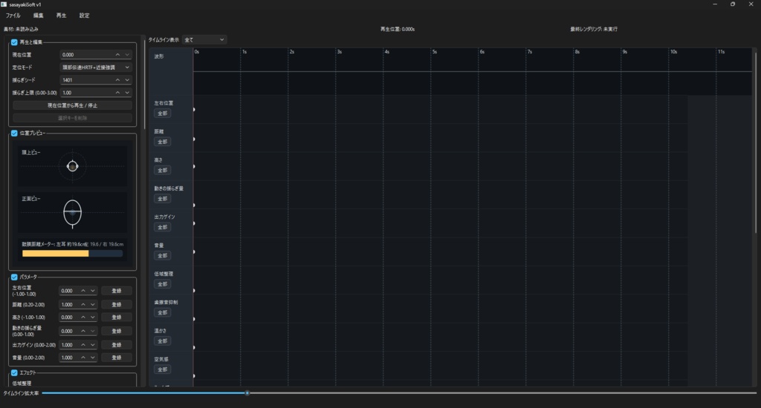Image resolution: width=761 pixels, height=408 pixels.
Task: Select the 音量 keyframe marker at 0s
Action: [194, 252]
